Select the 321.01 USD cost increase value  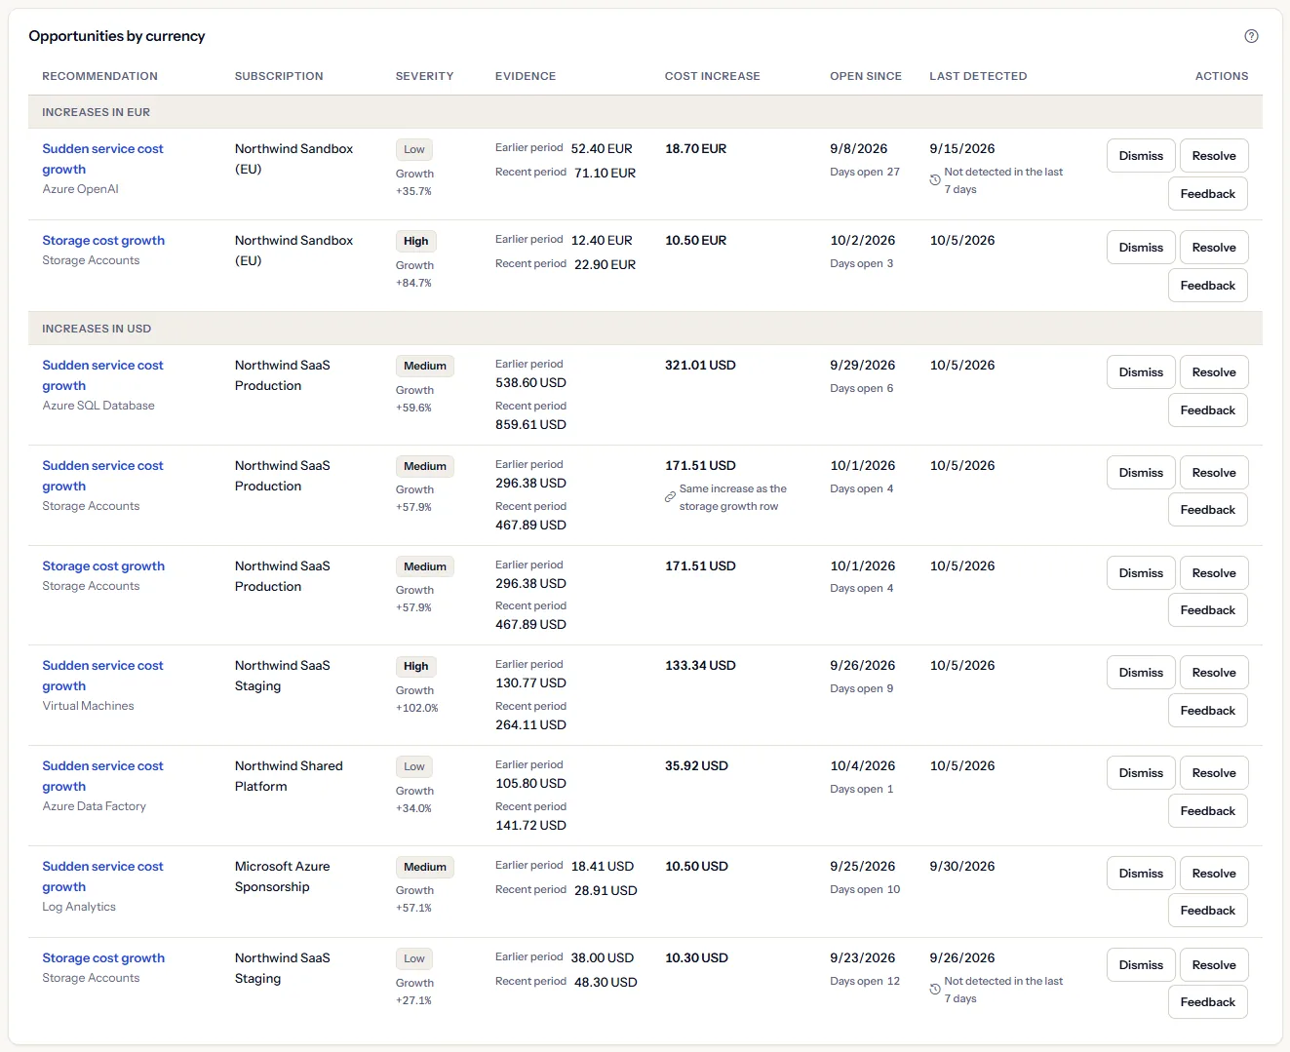coord(700,366)
